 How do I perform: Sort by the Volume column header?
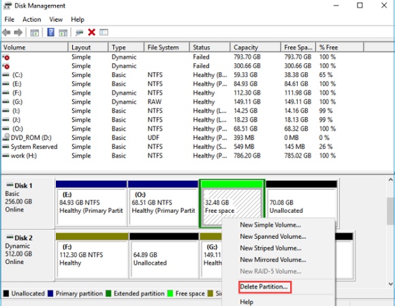35,48
